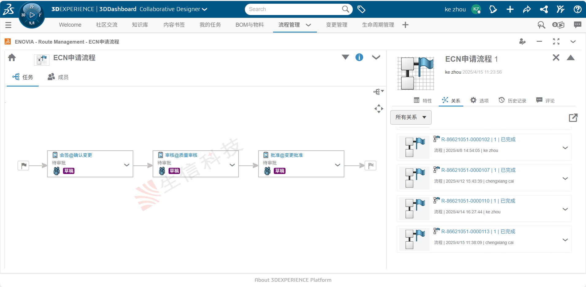Image resolution: width=586 pixels, height=287 pixels.
Task: Open the dashboard search users icon
Action: (x=541, y=25)
